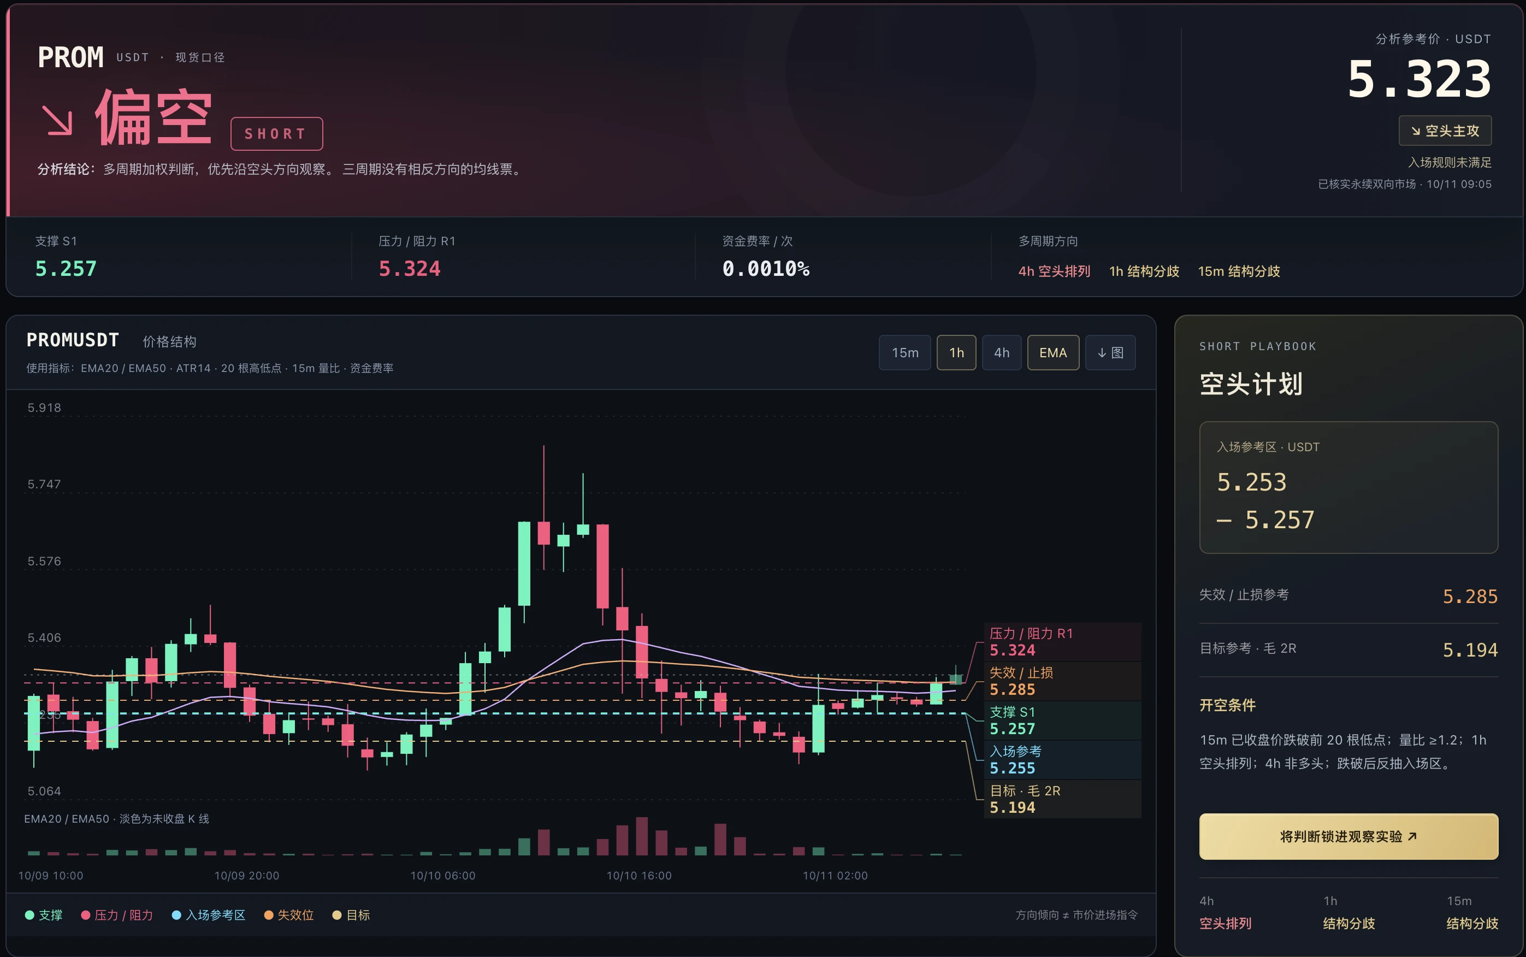Click the 入场参考 5.255 chart label
1526x957 pixels.
(x=1062, y=759)
